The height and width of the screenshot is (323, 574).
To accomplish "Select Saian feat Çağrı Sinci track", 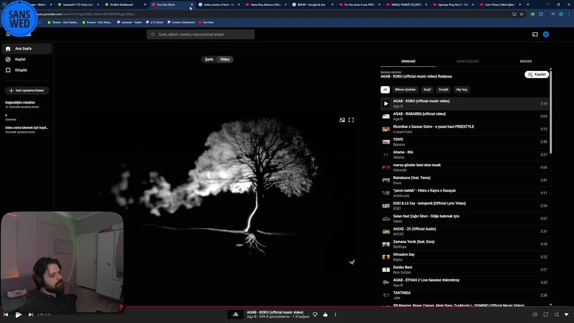I will [465, 218].
